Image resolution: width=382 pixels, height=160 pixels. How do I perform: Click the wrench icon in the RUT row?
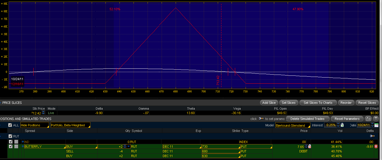point(372,136)
